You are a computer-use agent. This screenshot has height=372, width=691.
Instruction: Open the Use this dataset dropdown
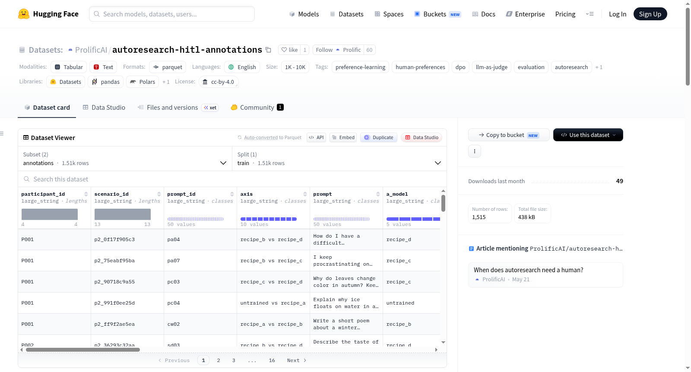click(588, 135)
